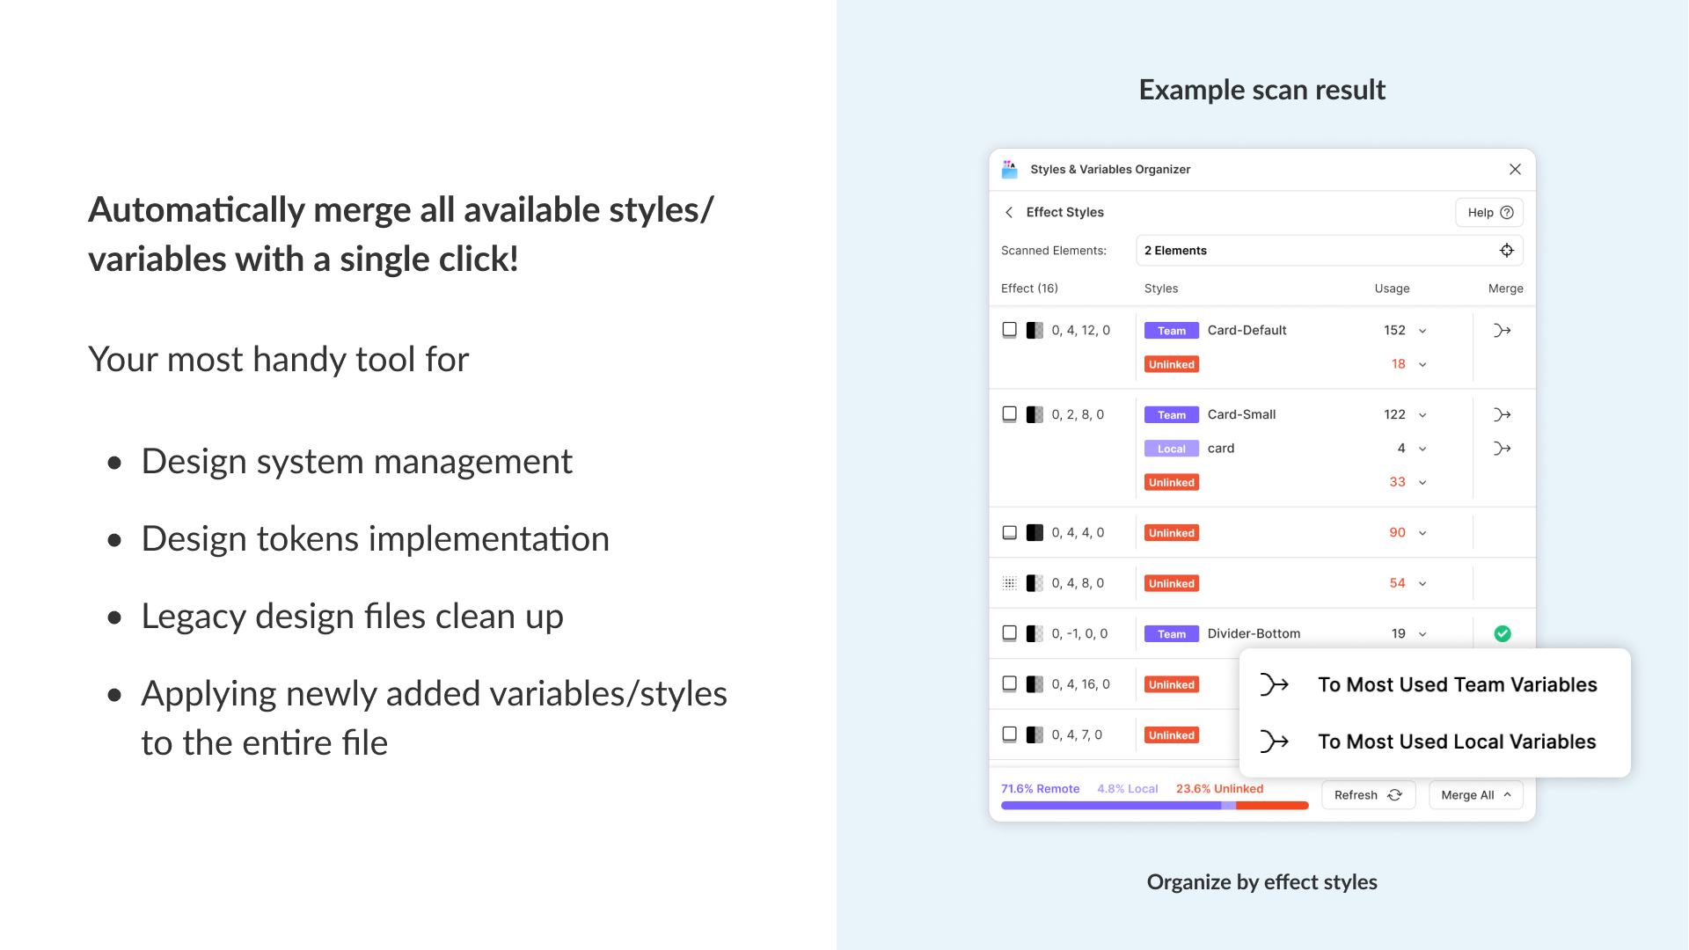Check the box for effect 0, 4, 16, 0

1010,684
